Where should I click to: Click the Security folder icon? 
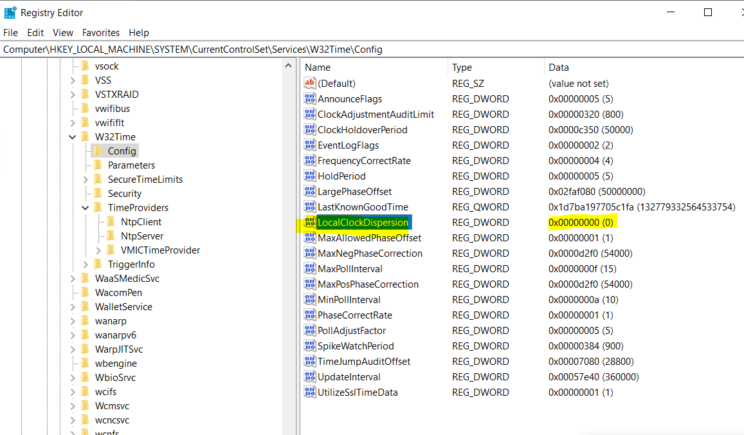[x=98, y=193]
